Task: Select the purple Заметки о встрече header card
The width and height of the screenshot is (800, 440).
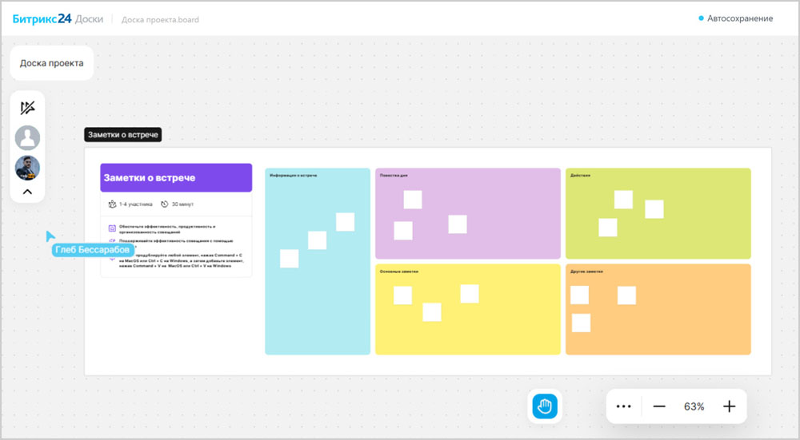Action: coord(176,178)
